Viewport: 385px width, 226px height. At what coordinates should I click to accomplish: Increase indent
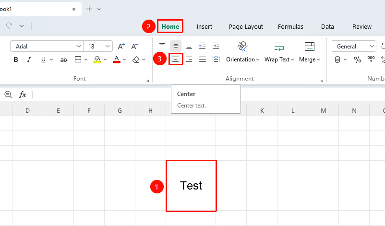coord(216,46)
